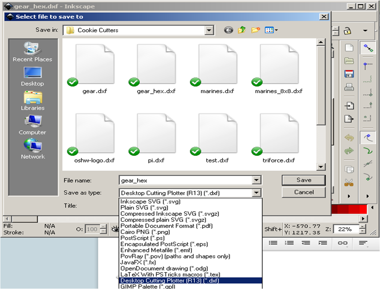Expand the File name dropdown arrow
380x289 pixels.
tap(256, 180)
